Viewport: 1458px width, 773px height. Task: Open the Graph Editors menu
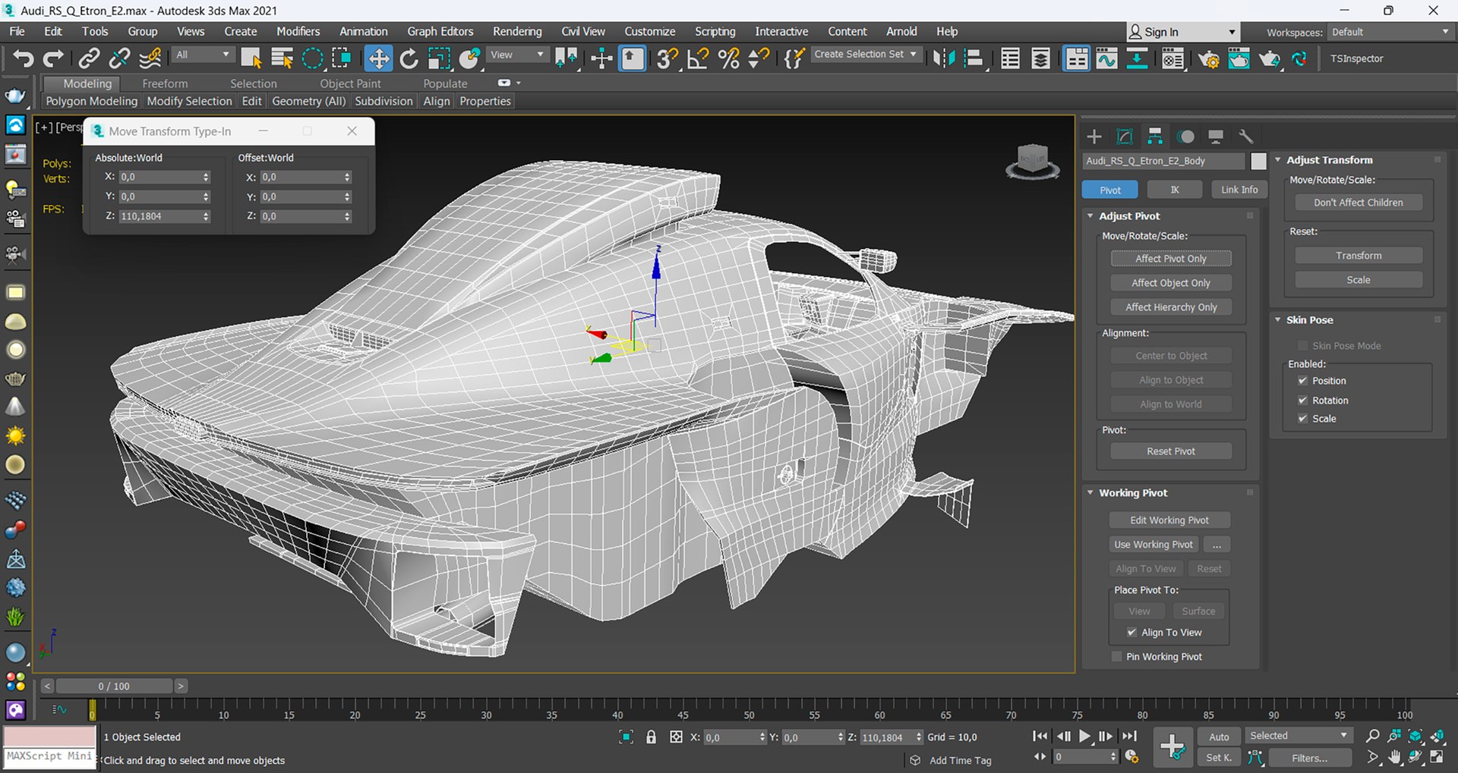click(440, 31)
